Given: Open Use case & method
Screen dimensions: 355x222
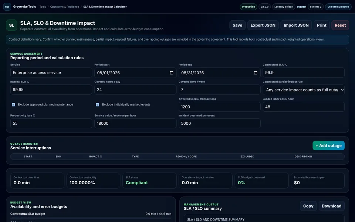Looking at the screenshot, I should 338,7.
